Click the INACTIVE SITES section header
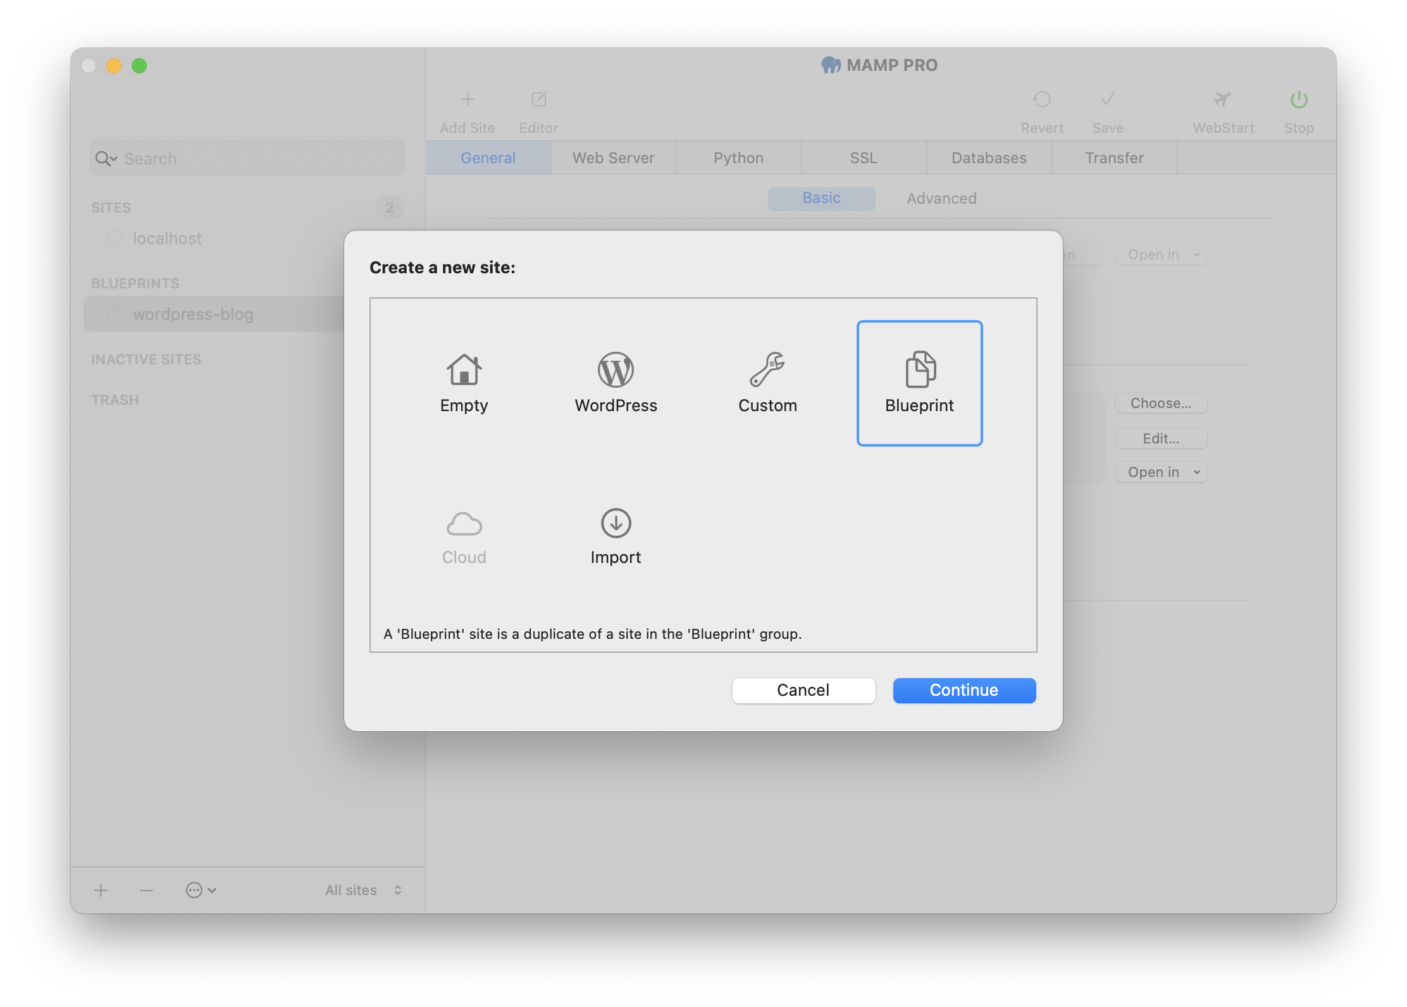This screenshot has height=1007, width=1407. pos(146,359)
